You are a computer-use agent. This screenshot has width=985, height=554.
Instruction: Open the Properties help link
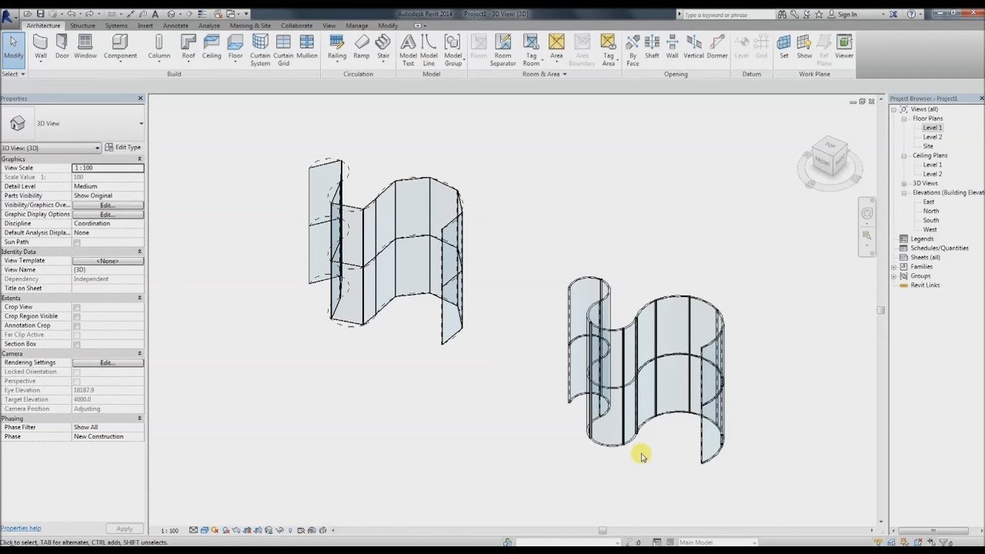[21, 529]
